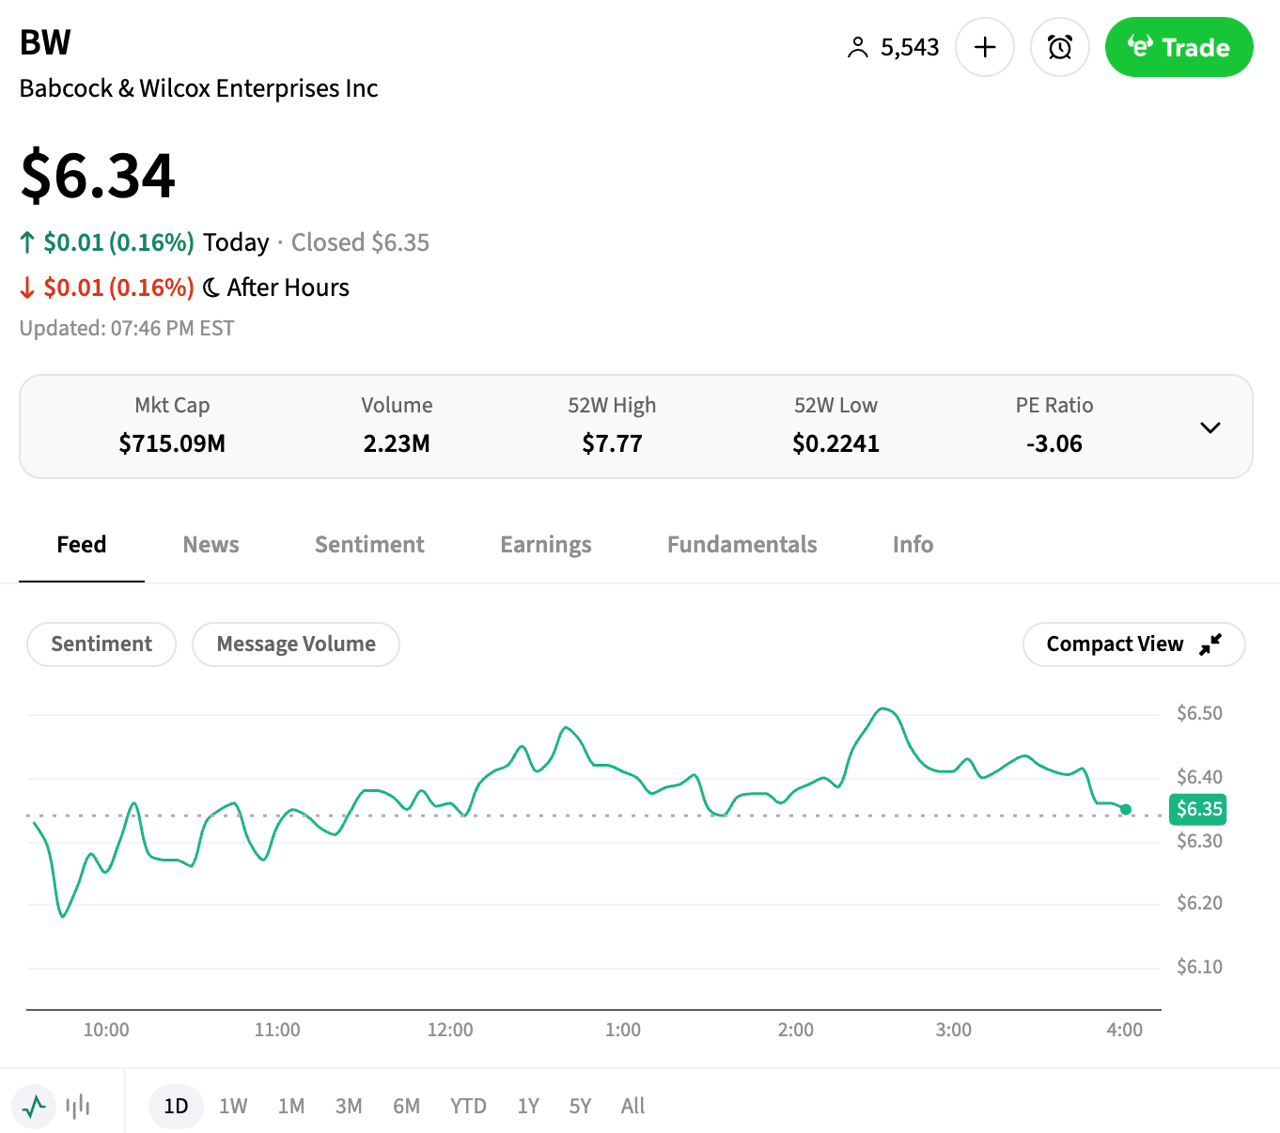Switch to line chart view icon
Viewport: 1280px width, 1133px height.
point(35,1106)
